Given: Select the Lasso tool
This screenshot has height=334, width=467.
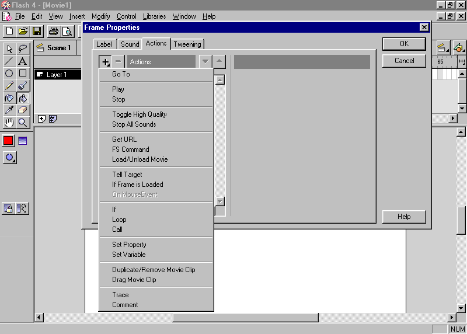Looking at the screenshot, I should [23, 49].
